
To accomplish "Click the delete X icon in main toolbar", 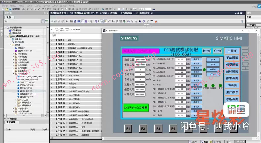I will [39, 9].
